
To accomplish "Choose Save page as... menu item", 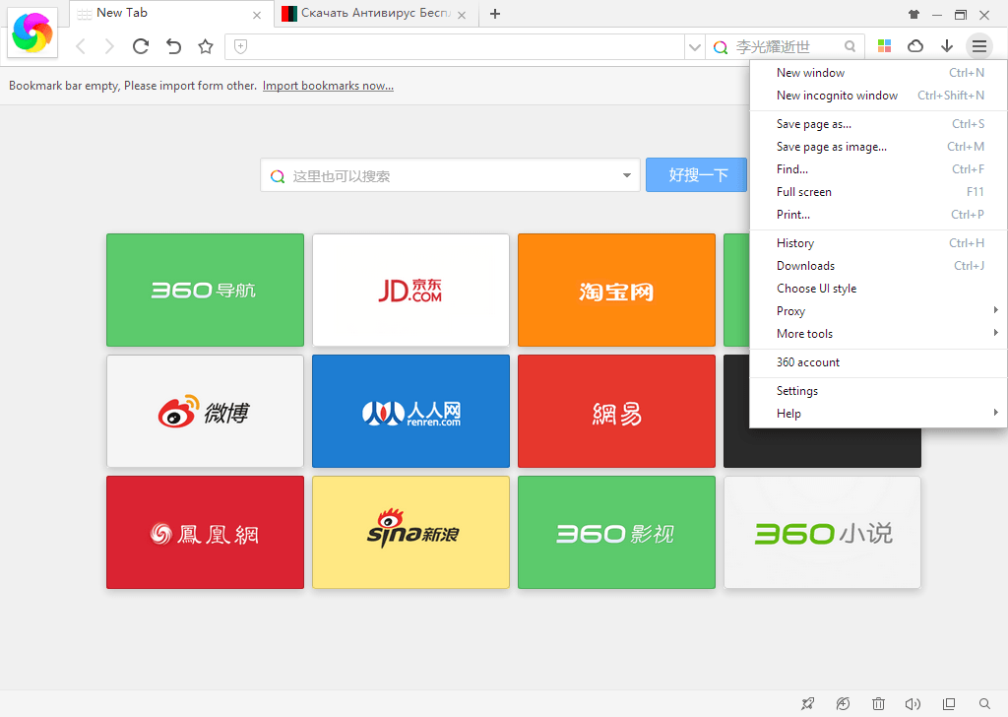I will (878, 124).
